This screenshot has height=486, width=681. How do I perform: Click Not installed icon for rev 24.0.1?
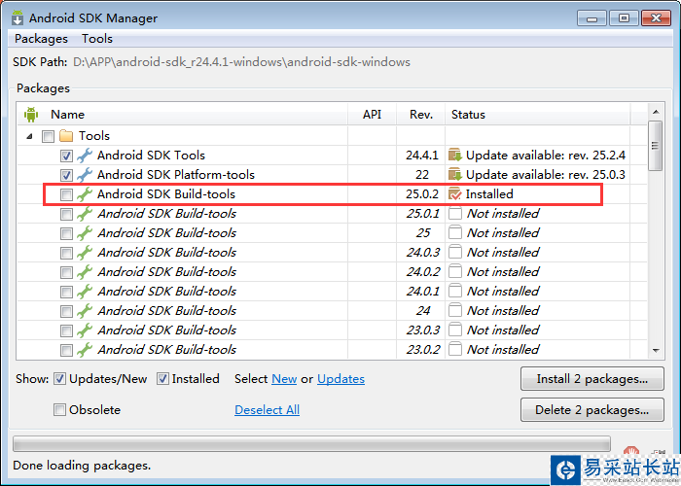[x=455, y=292]
